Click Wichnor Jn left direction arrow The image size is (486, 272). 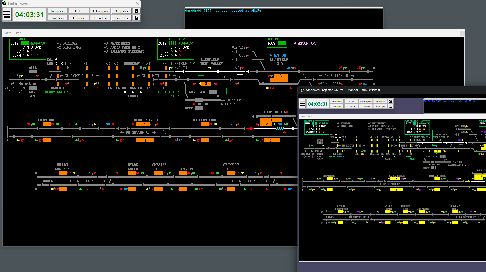click(21, 84)
